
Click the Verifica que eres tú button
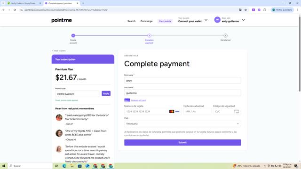282,10
